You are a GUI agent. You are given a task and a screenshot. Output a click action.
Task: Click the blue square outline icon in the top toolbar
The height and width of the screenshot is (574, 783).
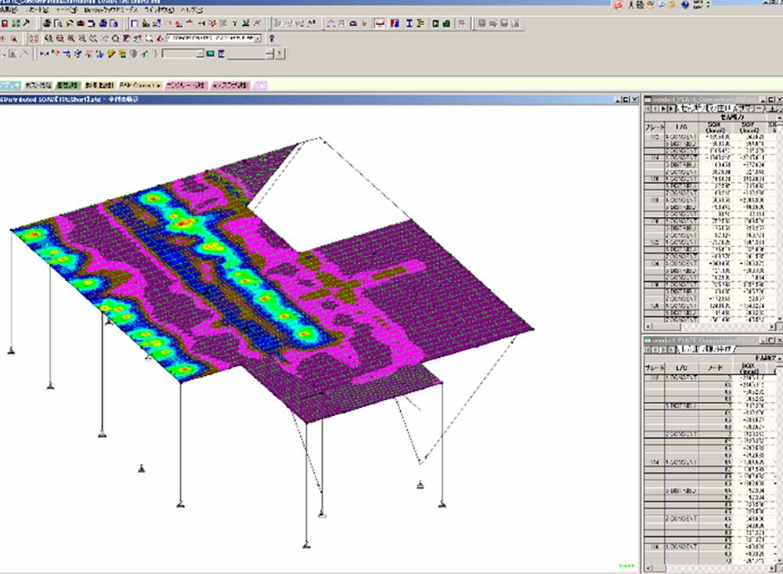point(134,23)
